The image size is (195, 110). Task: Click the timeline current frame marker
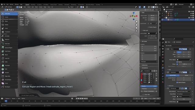click(6, 101)
